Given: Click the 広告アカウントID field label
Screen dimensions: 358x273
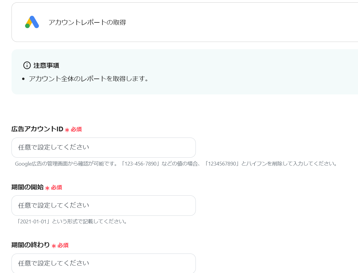Looking at the screenshot, I should click(37, 129).
